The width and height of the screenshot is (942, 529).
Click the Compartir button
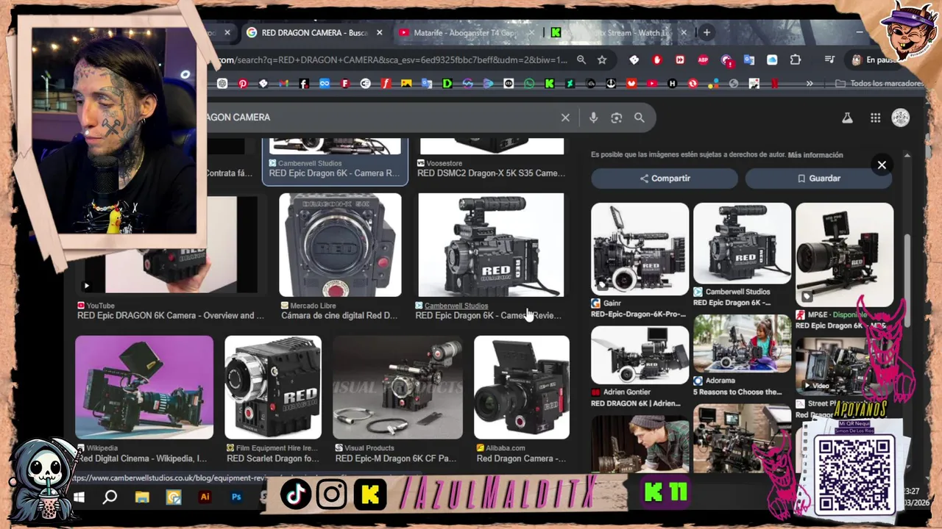(x=665, y=179)
